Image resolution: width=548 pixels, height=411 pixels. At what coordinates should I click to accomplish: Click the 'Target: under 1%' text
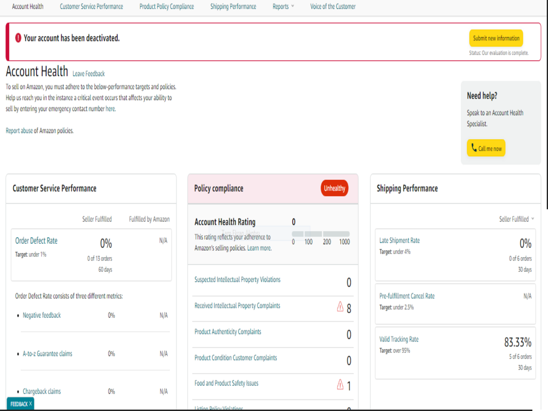31,254
